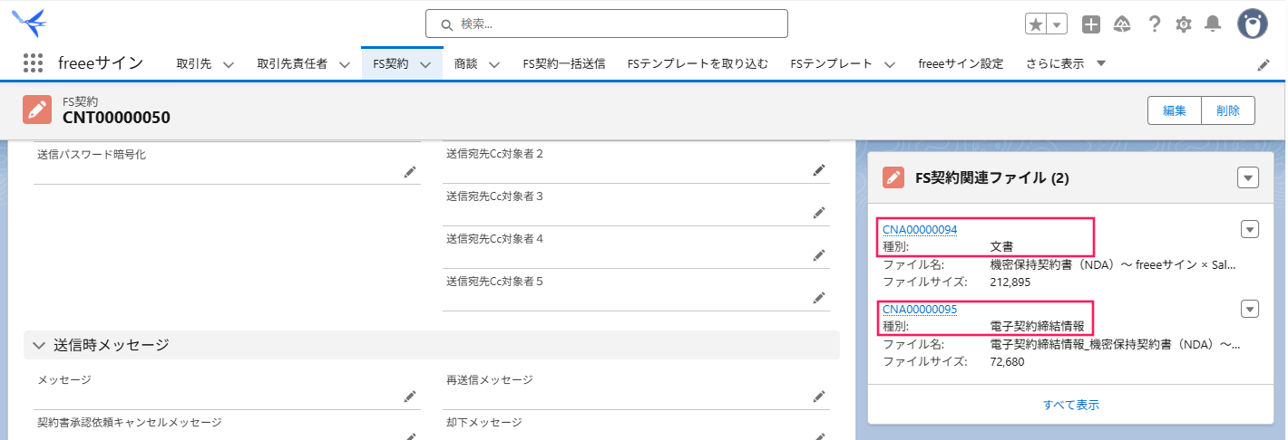Select the 電子契約締結情報 type value
Viewport: 1288px width, 440px height.
pos(1038,326)
